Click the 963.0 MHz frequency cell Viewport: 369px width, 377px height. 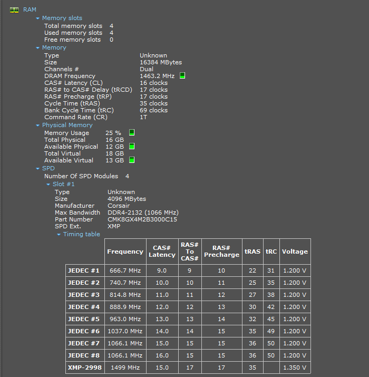[x=125, y=319]
